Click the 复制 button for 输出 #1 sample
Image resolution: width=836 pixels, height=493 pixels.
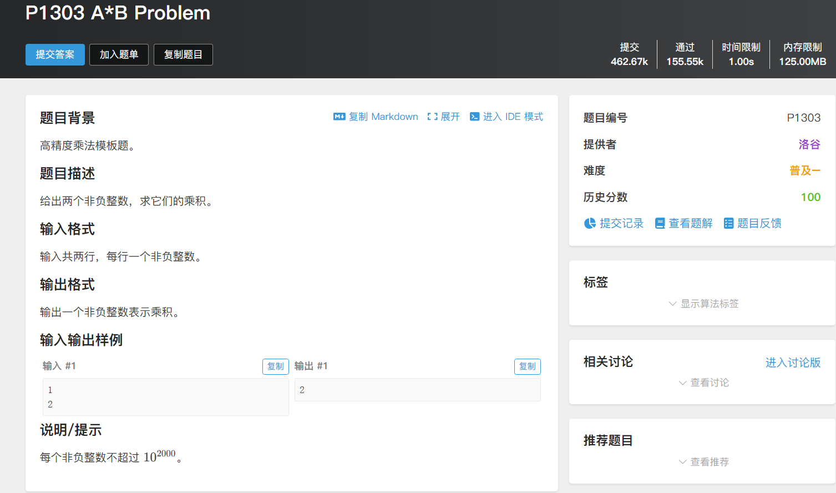[x=527, y=366]
